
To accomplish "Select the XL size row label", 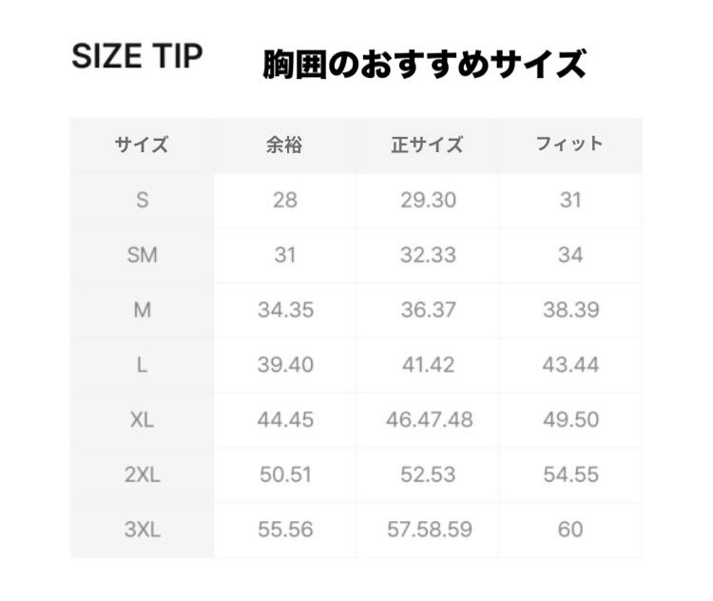I will click(142, 420).
